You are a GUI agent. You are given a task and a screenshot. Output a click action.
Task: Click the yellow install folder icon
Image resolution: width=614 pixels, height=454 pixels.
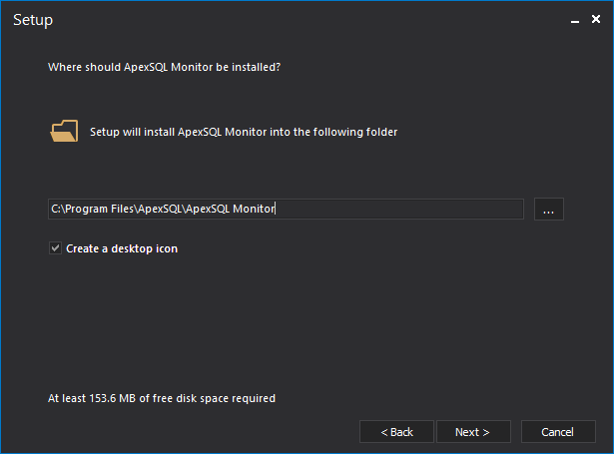click(64, 131)
